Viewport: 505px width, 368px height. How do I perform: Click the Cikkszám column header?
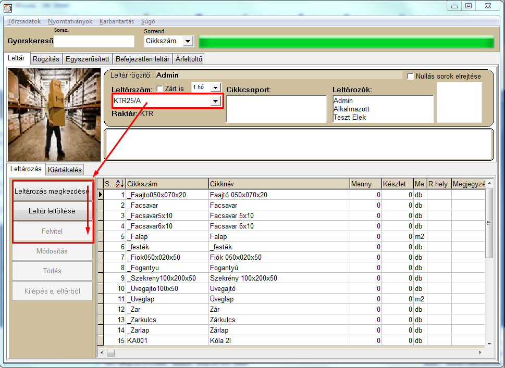pos(167,184)
